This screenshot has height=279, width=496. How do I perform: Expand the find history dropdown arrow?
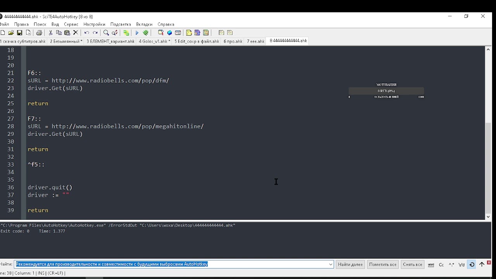pyautogui.click(x=331, y=264)
